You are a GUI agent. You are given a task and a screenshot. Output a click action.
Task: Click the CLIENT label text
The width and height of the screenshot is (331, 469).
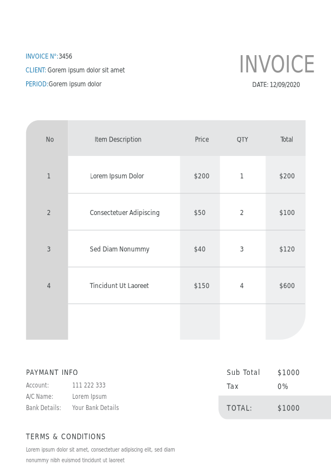(x=36, y=70)
